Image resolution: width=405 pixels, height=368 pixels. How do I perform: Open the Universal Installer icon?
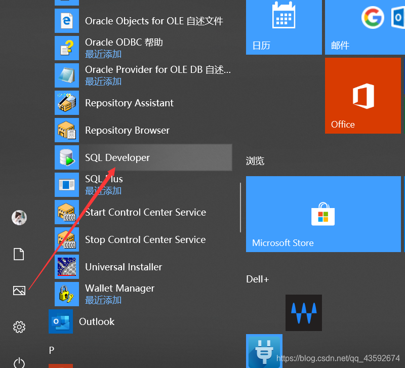coord(67,267)
